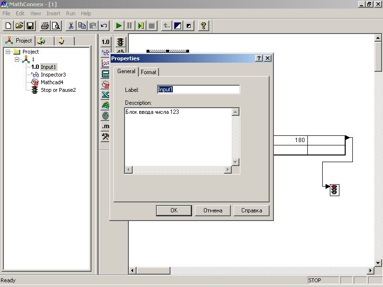383x287 pixels.
Task: Collapse the Project root tree node
Action: 8,52
